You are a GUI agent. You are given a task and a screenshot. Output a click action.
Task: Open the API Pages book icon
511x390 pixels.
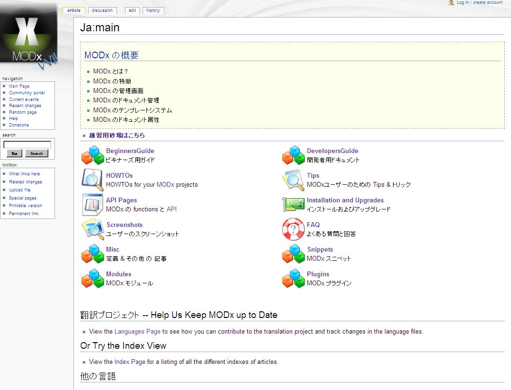coord(92,205)
